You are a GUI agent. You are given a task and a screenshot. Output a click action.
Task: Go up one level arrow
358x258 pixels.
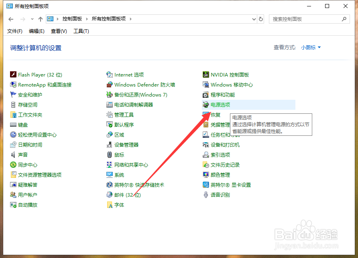(x=41, y=19)
